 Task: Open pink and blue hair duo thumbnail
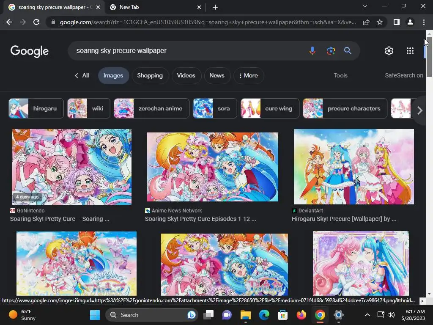pos(361,263)
